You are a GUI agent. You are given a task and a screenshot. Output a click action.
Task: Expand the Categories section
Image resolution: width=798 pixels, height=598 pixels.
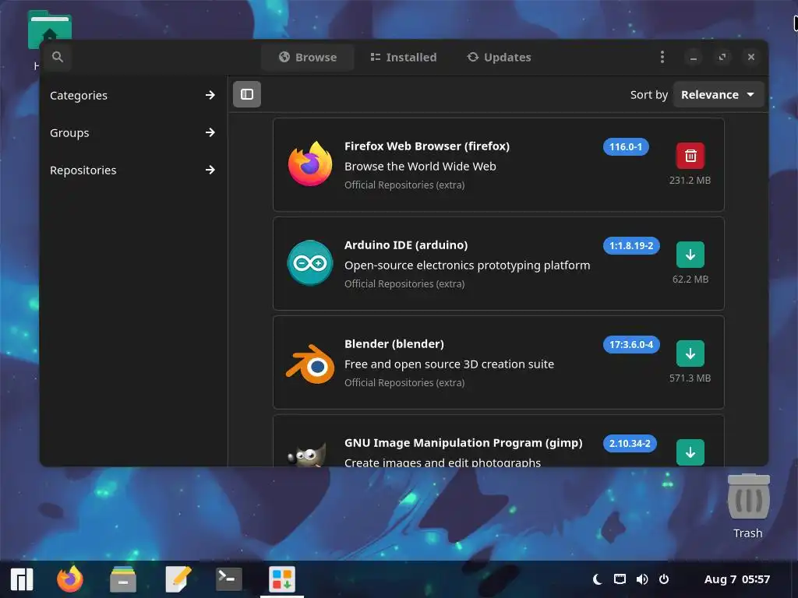(x=132, y=95)
